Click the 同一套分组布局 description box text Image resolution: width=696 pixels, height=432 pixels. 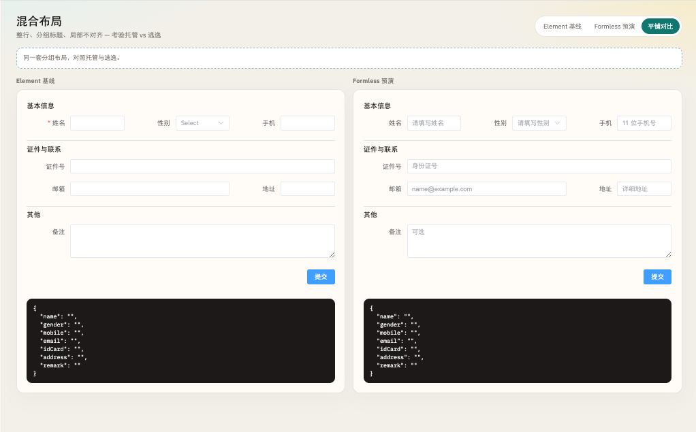point(72,58)
